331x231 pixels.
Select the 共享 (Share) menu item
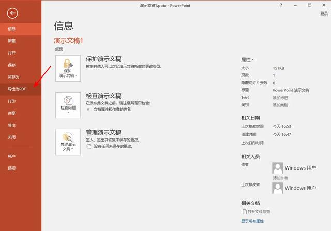point(21,113)
